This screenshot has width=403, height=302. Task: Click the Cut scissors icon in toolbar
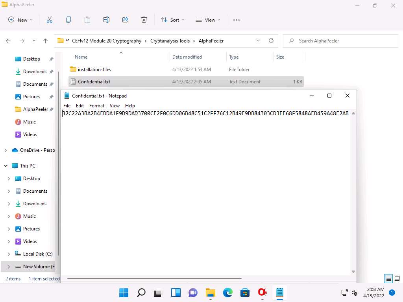pyautogui.click(x=50, y=20)
